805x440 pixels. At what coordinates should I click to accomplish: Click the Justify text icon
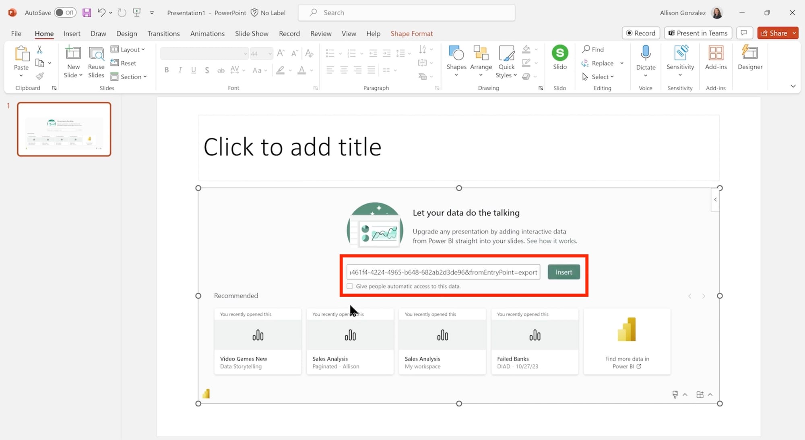click(371, 70)
